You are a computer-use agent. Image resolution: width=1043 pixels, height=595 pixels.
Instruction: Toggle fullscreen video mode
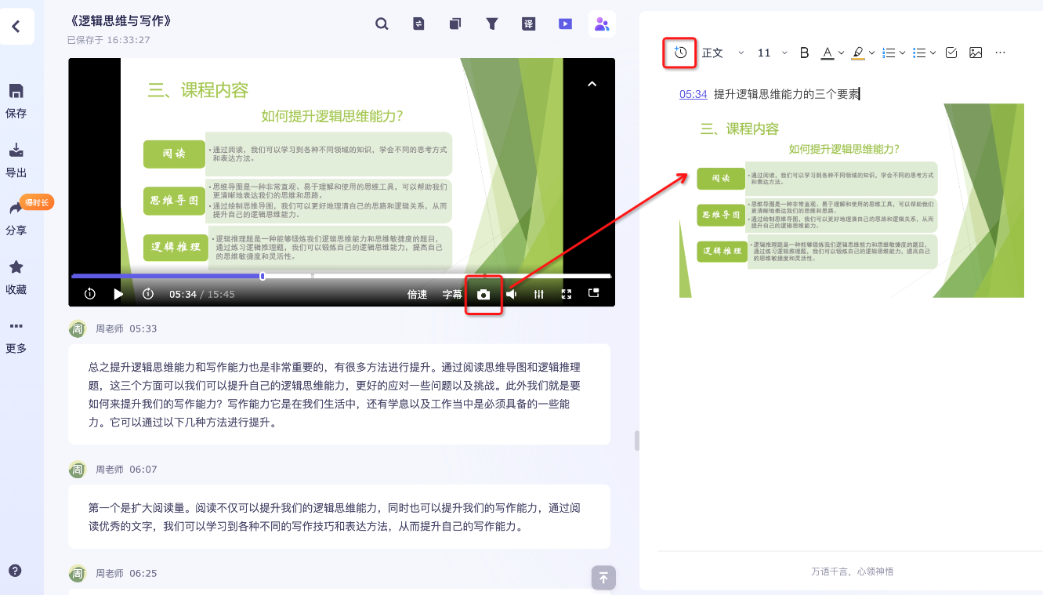coord(566,295)
